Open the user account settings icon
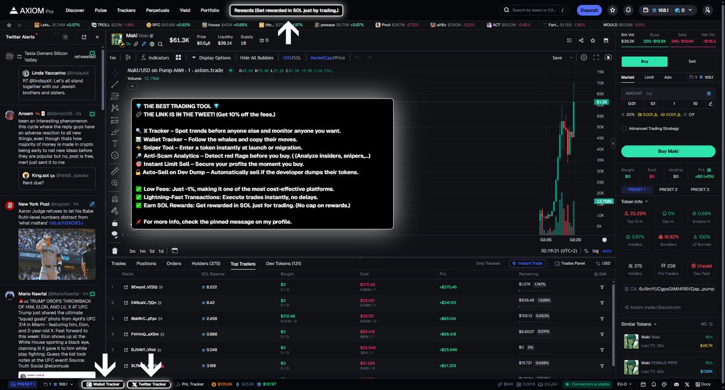This screenshot has height=390, width=725. [x=707, y=10]
